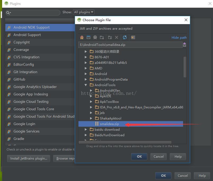Close the Choose Plugin File dialog
The height and width of the screenshot is (181, 213).
click(x=186, y=20)
